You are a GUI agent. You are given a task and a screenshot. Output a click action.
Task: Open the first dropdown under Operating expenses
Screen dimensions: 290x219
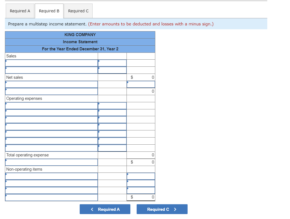tap(51, 105)
